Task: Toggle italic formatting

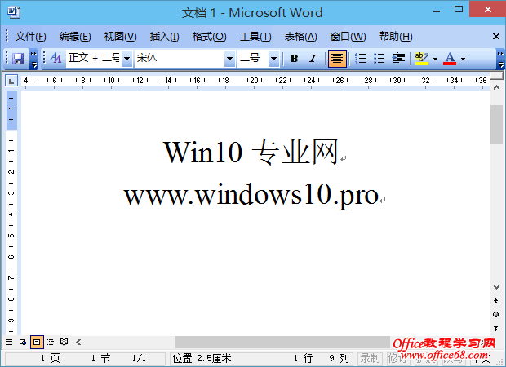Action: [313, 59]
